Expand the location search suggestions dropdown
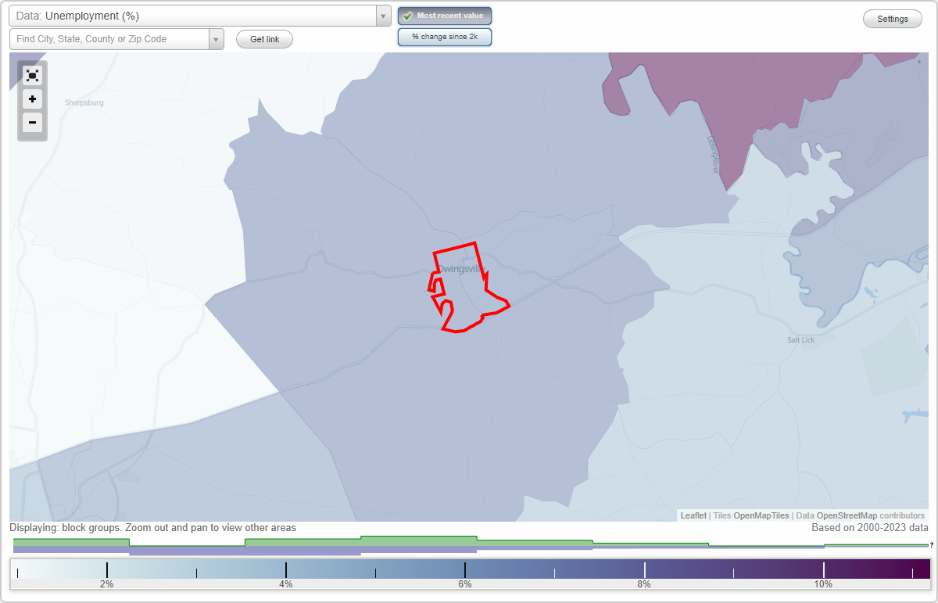 point(216,38)
